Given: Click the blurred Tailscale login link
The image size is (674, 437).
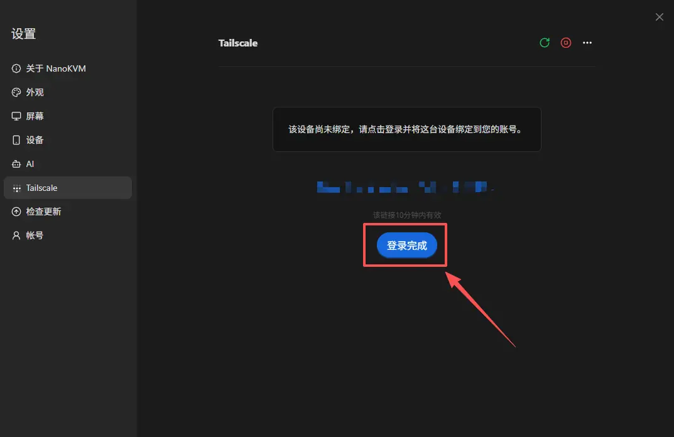Looking at the screenshot, I should (x=405, y=187).
